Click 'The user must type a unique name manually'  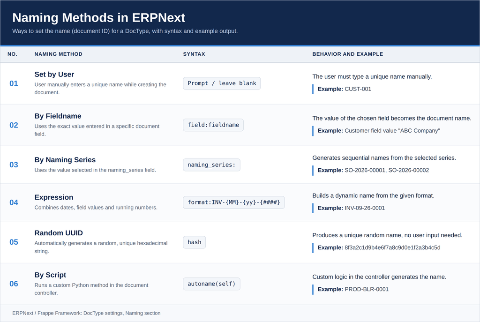pos(372,76)
